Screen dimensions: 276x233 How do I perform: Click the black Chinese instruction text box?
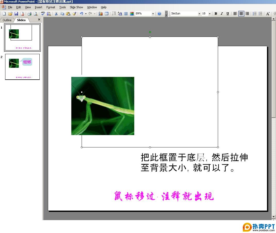click(194, 162)
